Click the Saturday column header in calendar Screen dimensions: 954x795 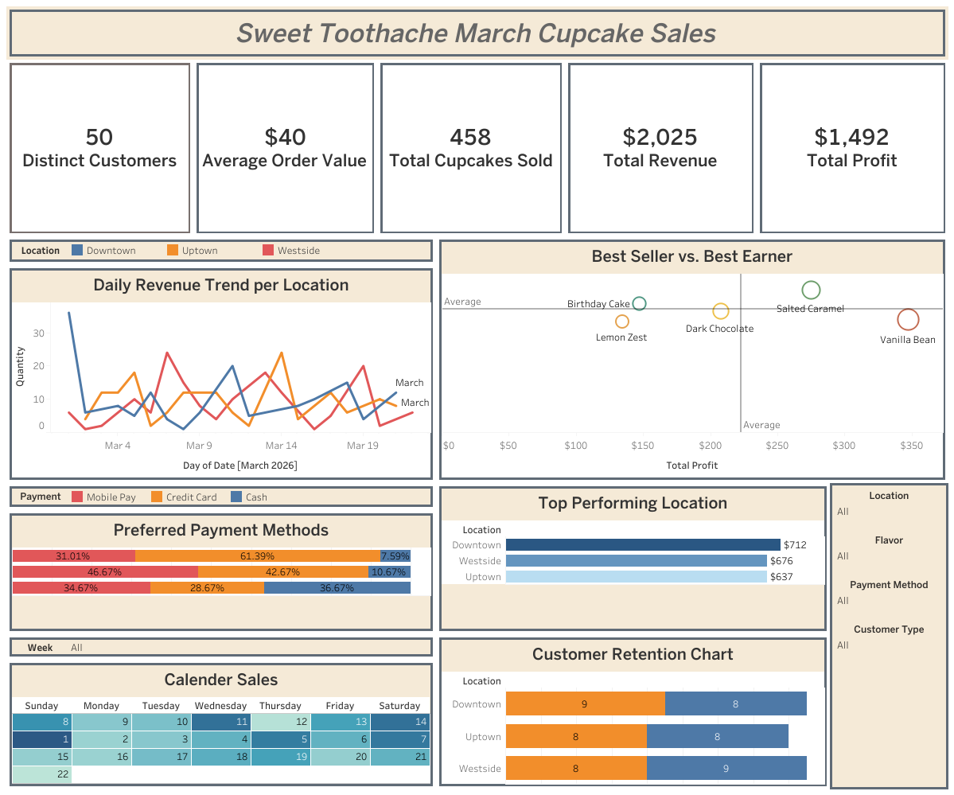[x=399, y=706]
